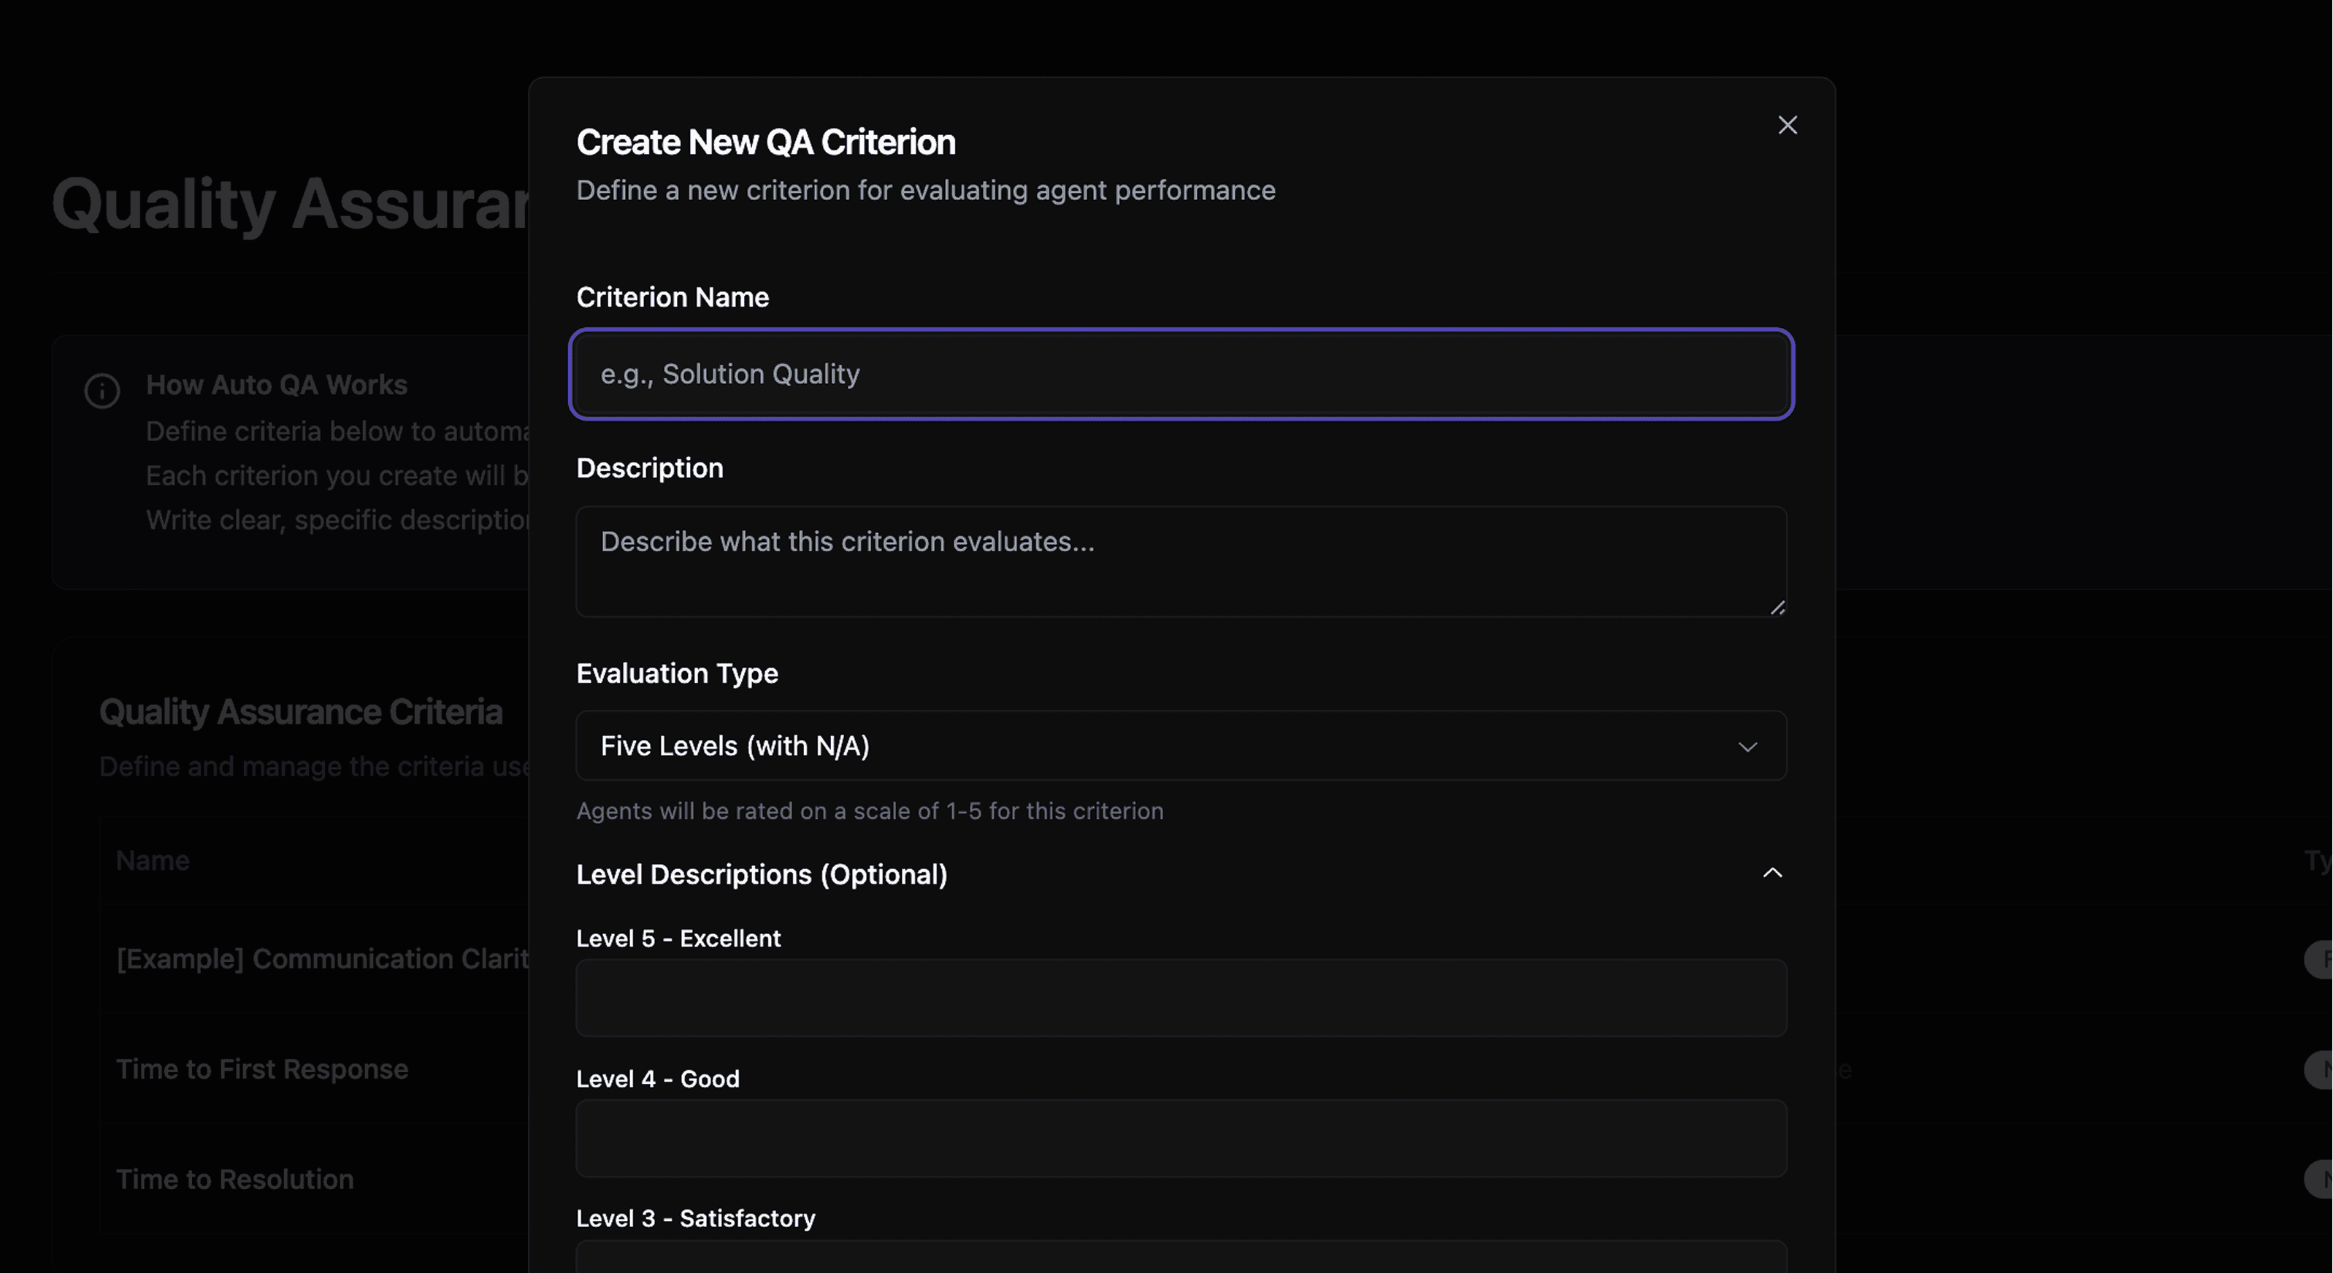The width and height of the screenshot is (2333, 1273).
Task: Open the Five Levels (with N/A) dropdown
Action: [1180, 746]
